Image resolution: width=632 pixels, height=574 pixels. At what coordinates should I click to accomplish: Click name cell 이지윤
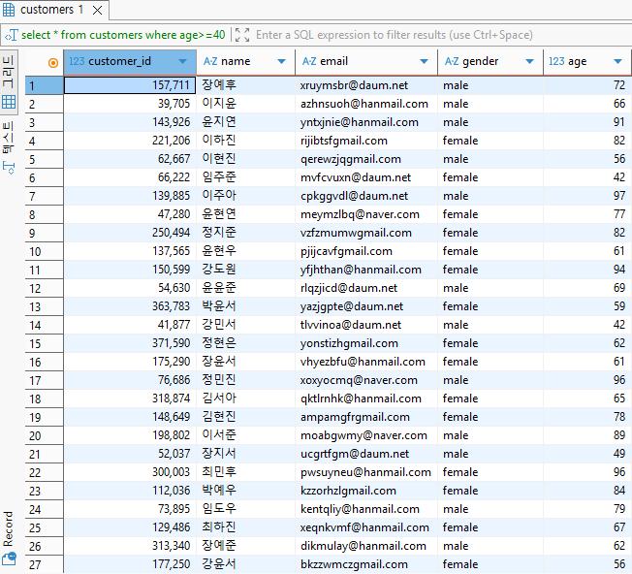pyautogui.click(x=245, y=104)
